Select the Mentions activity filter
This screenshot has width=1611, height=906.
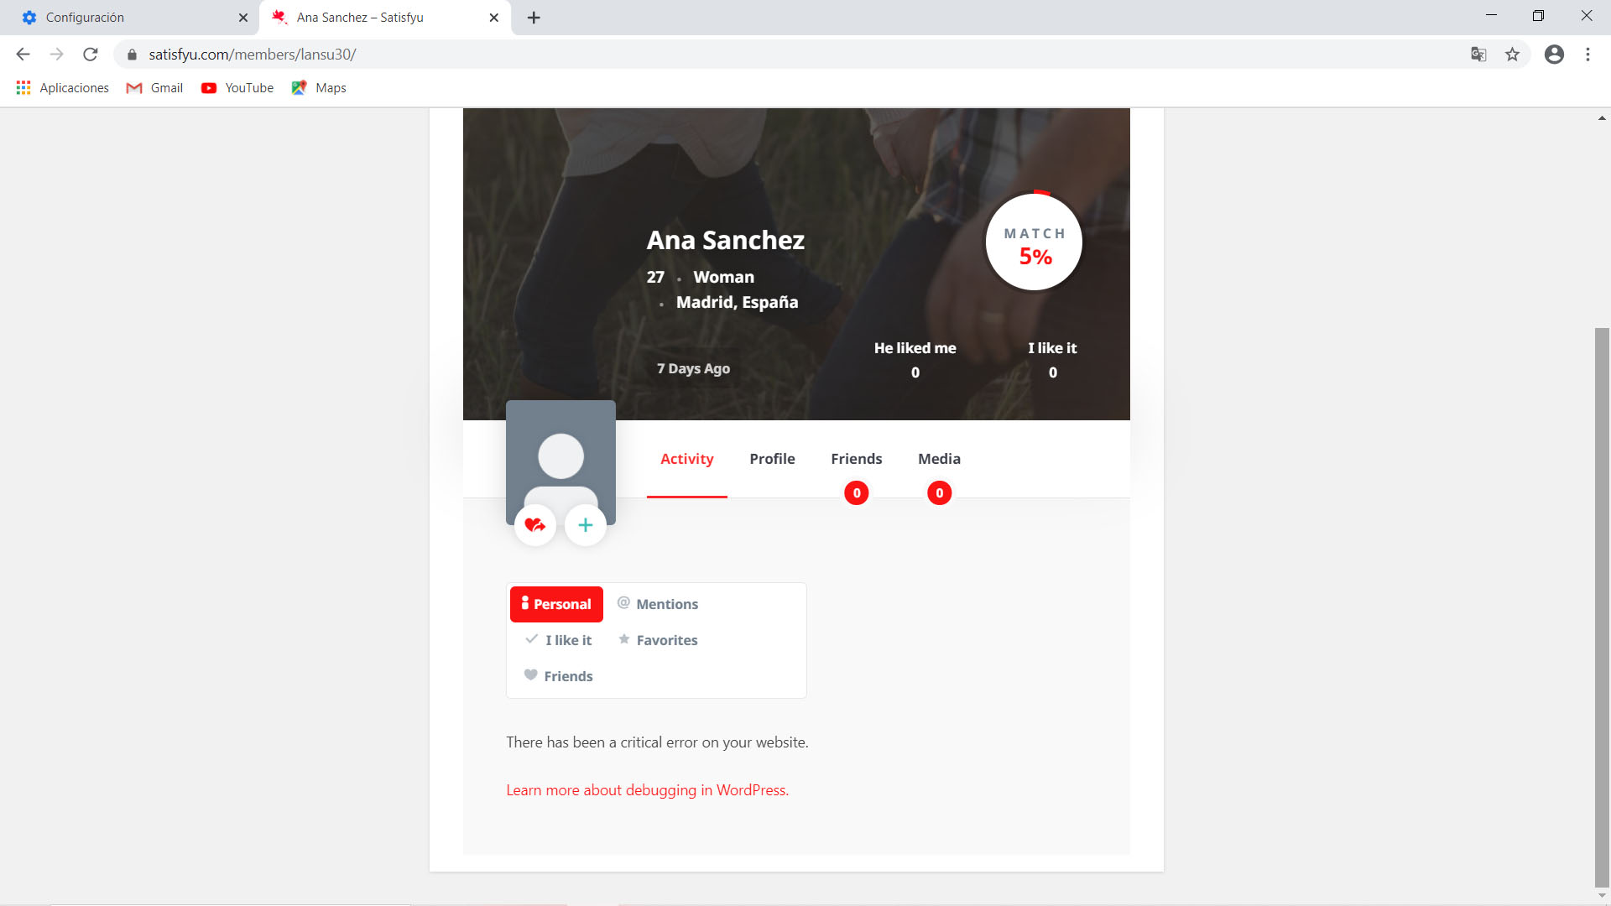point(658,604)
